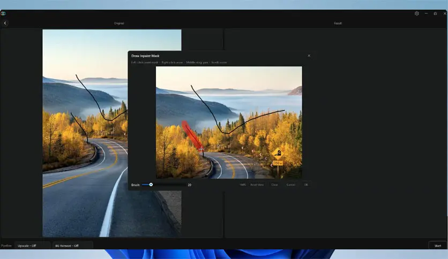Maximize the application window

435,13
